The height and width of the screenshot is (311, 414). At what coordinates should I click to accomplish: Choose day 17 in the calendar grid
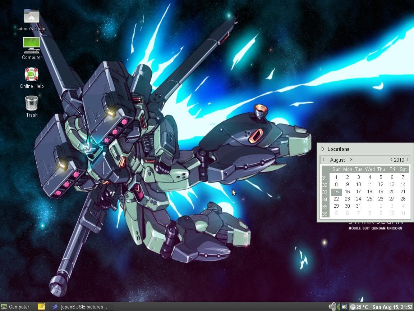tap(358, 192)
